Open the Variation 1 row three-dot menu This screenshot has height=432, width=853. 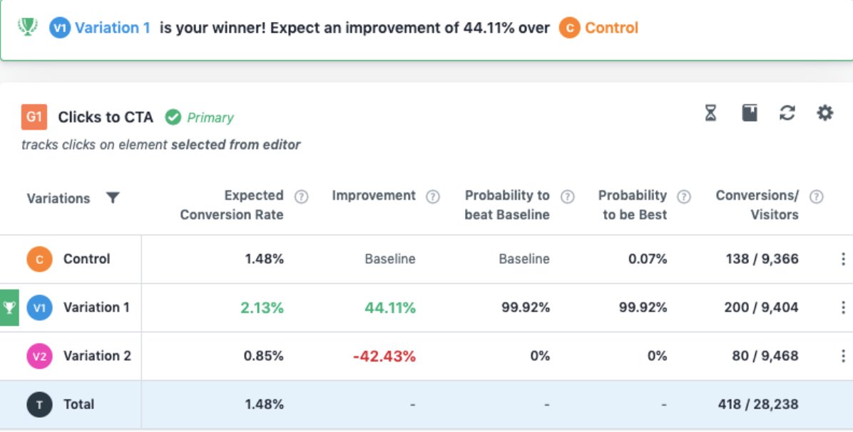843,307
